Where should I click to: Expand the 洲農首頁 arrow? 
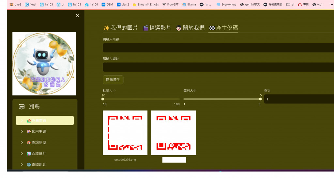click(x=22, y=121)
